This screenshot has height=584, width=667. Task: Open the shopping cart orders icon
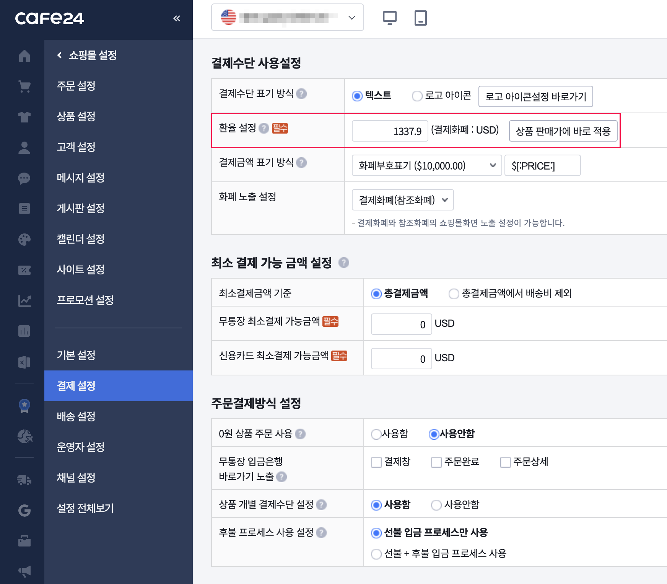pyautogui.click(x=24, y=86)
